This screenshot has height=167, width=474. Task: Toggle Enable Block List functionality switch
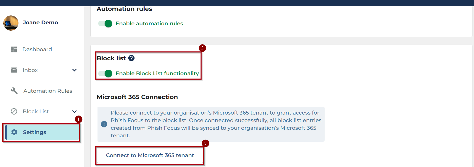[105, 73]
